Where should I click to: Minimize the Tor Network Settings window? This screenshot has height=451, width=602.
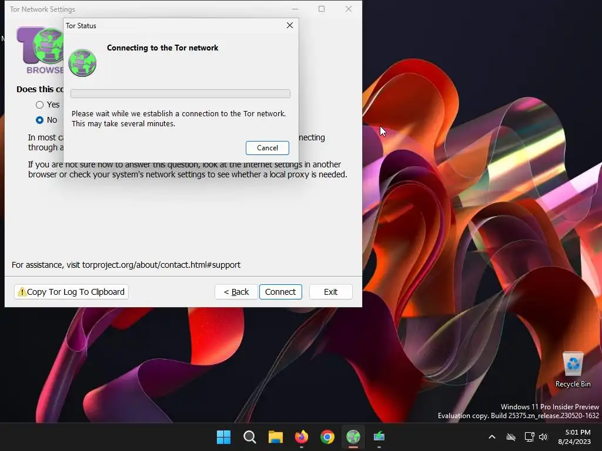click(295, 9)
